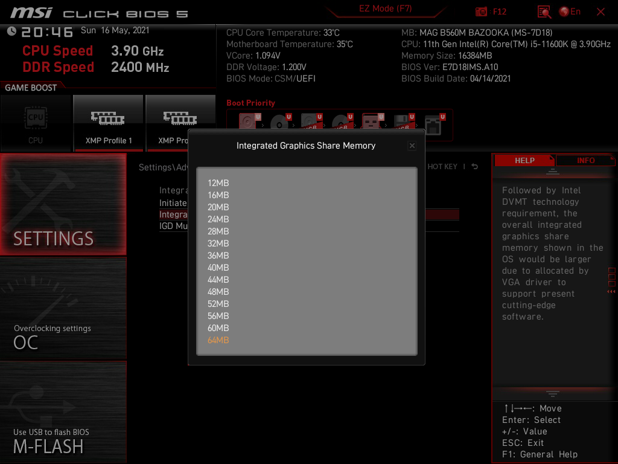Pick the 60MB option
The height and width of the screenshot is (464, 618).
[x=218, y=328]
